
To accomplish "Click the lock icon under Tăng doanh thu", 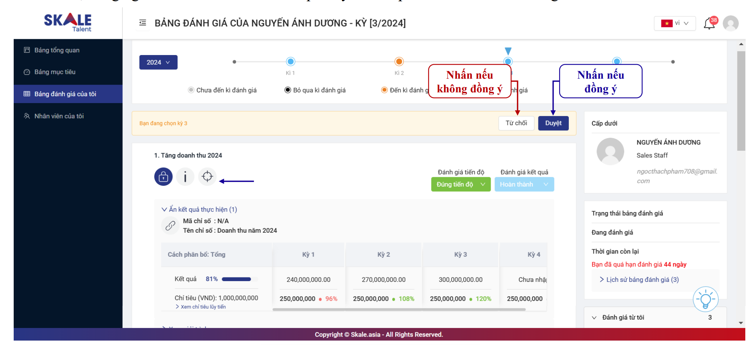I will 163,177.
